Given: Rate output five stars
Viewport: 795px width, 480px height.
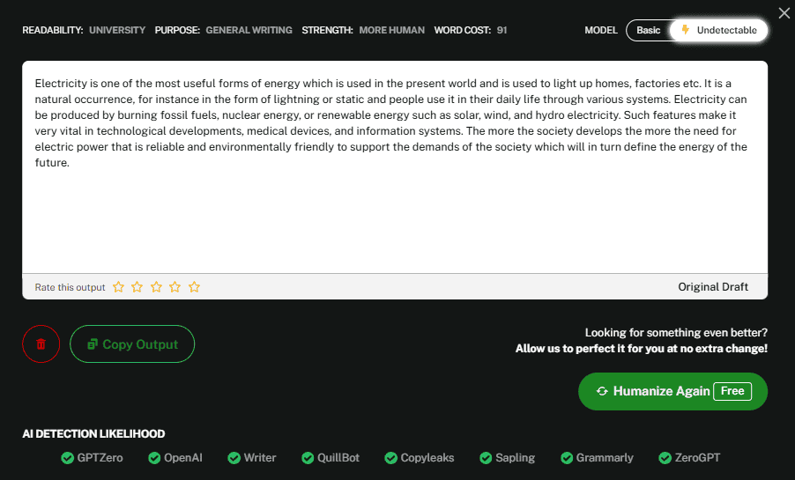Looking at the screenshot, I should click(x=194, y=287).
